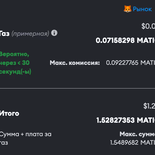Click the fox emoji icon
Image resolution: width=155 pixels, height=155 pixels.
pyautogui.click(x=128, y=9)
